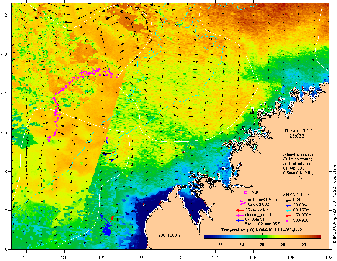Click the -13 latitude axis label
The width and height of the screenshot is (337, 261).
point(4,54)
